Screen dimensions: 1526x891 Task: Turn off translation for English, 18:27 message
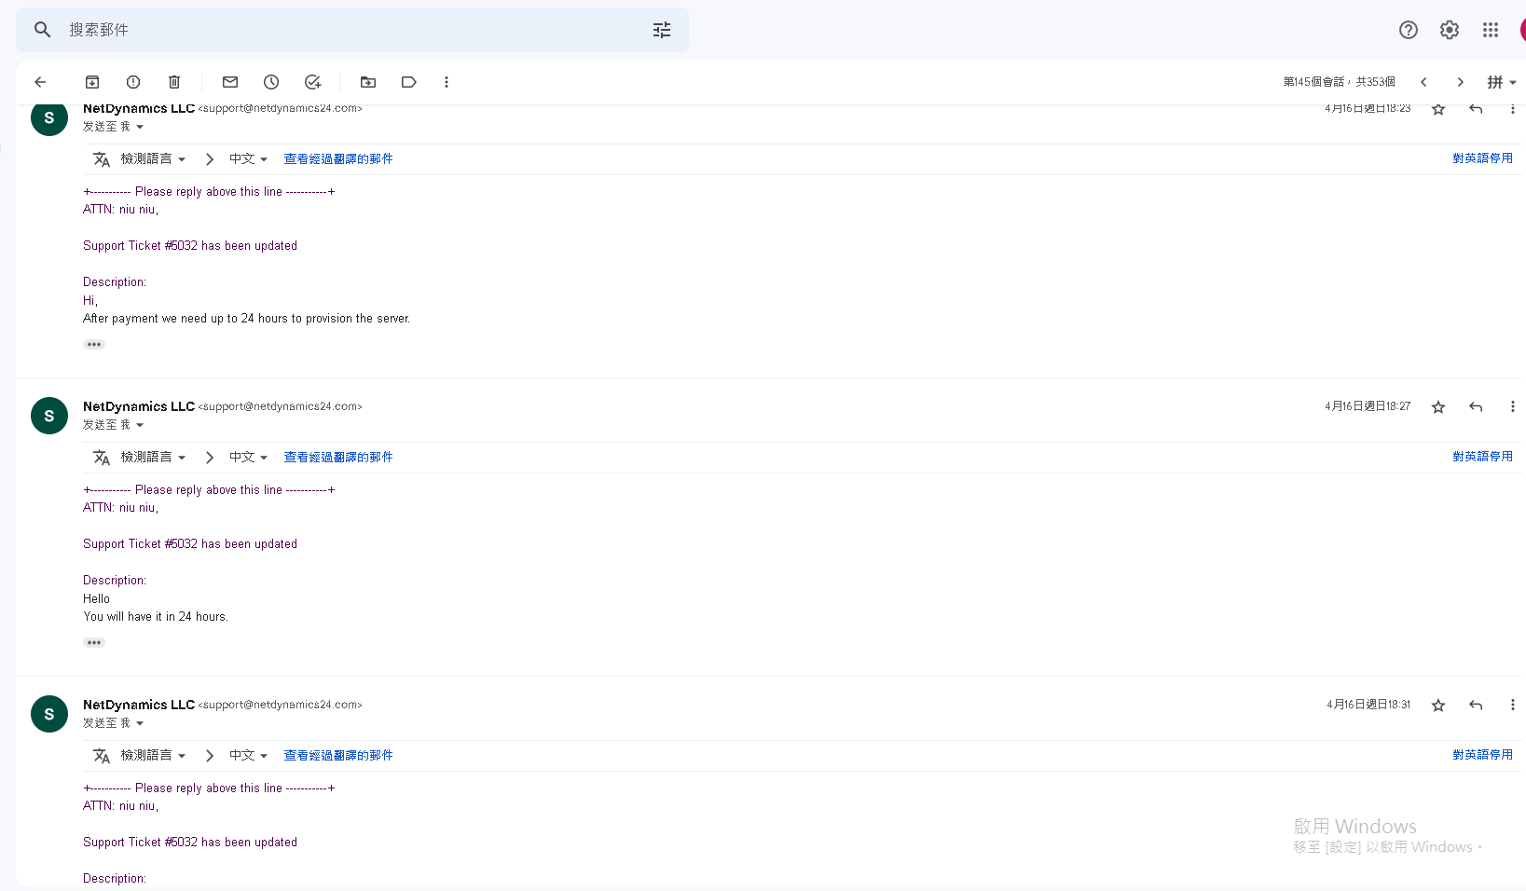[x=1482, y=457]
